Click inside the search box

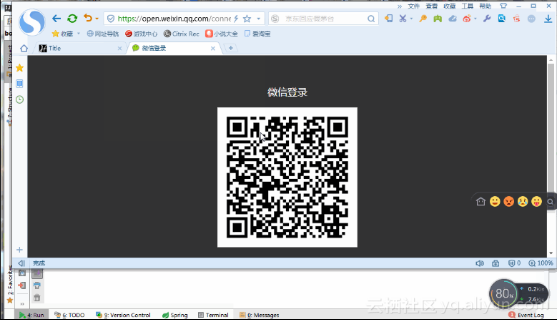tap(323, 19)
